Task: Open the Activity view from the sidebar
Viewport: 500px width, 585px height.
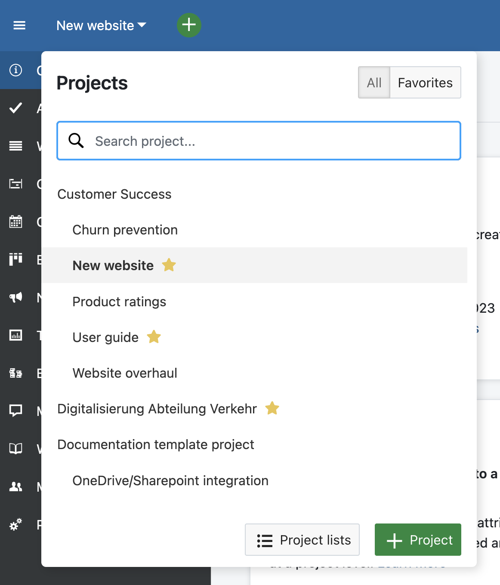Action: coord(15,108)
